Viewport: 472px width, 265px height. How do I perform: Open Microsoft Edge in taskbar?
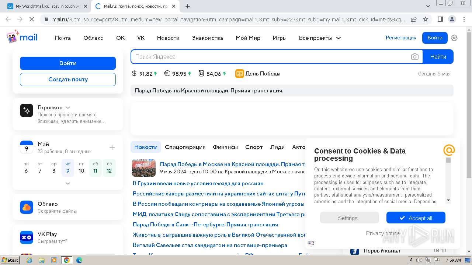coord(79,260)
